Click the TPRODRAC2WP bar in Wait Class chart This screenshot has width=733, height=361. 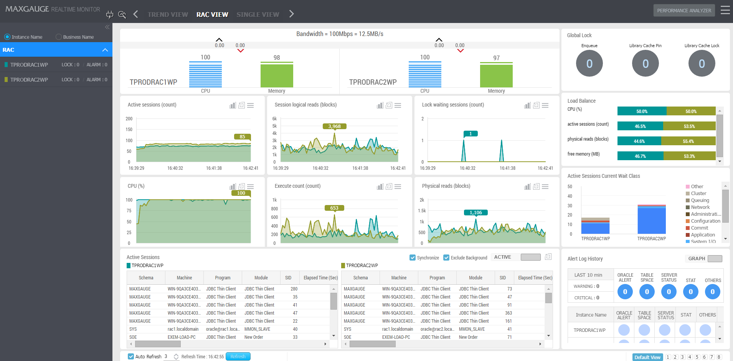coord(652,219)
